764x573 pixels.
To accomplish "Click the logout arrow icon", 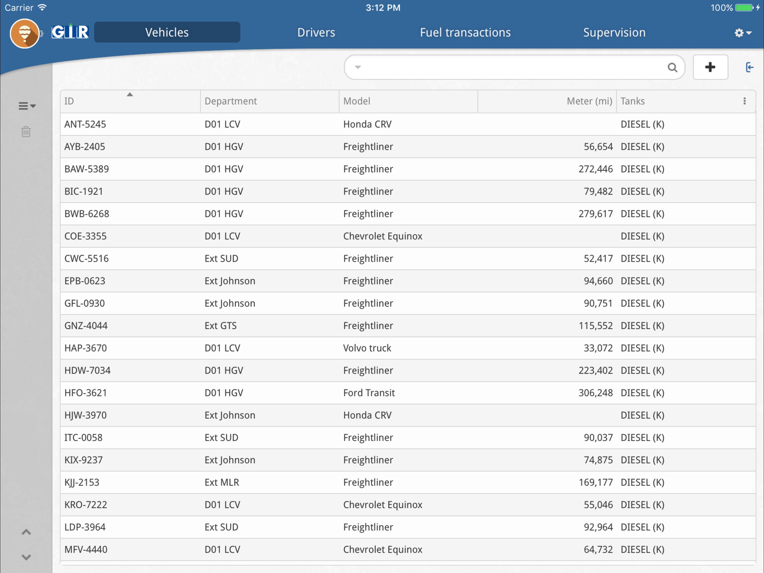I will click(x=749, y=67).
